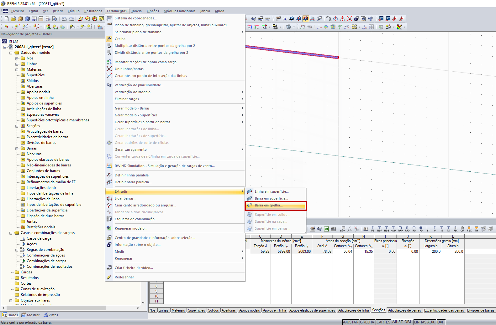
Task: Create a new model with the blank page icon
Action: [6, 19]
